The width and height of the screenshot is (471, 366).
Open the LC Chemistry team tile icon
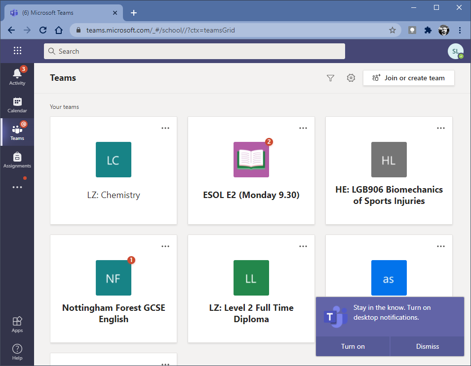(114, 160)
